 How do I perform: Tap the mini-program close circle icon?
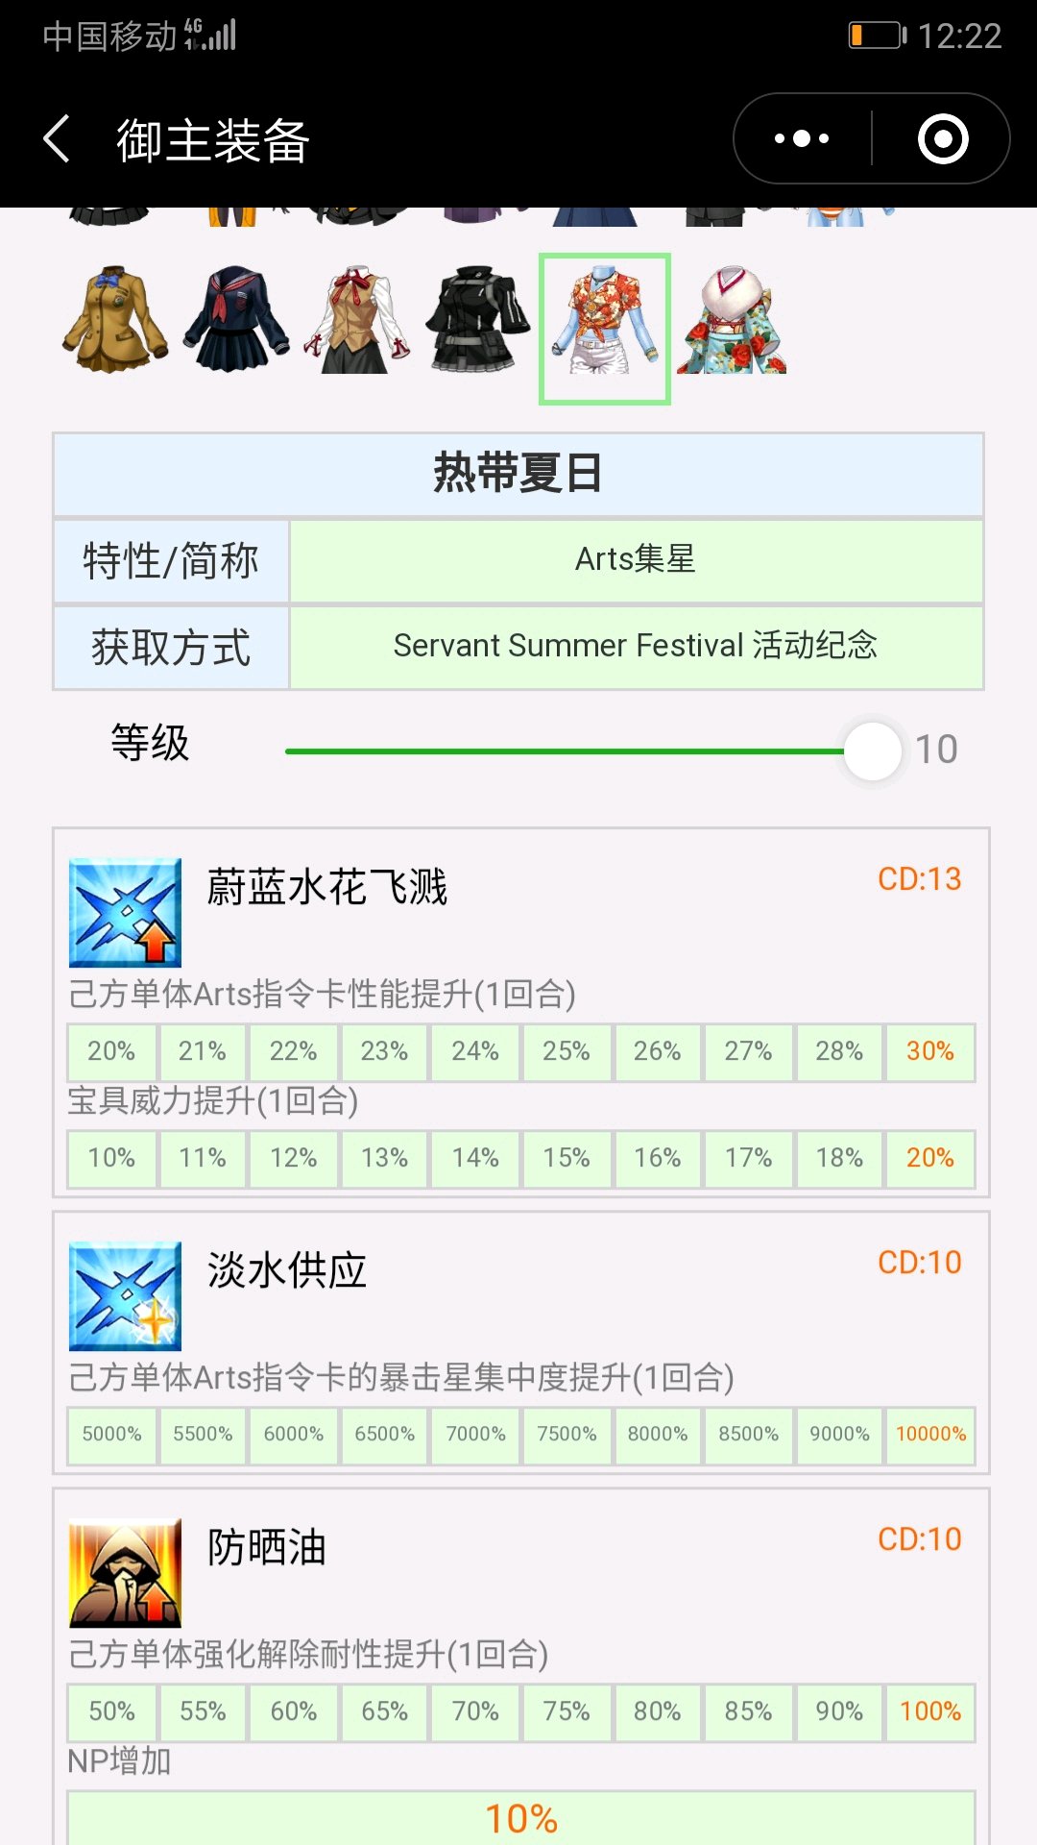[x=943, y=139]
